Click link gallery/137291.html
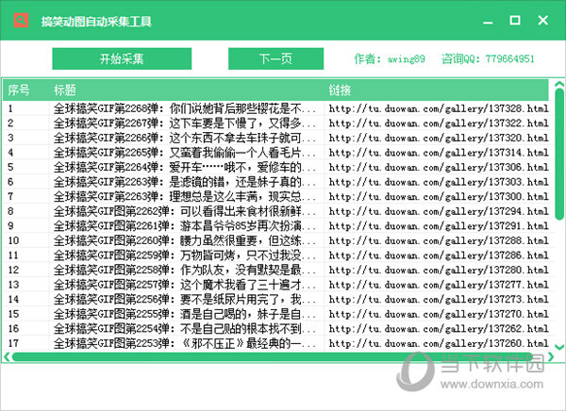The width and height of the screenshot is (566, 411). coord(439,226)
